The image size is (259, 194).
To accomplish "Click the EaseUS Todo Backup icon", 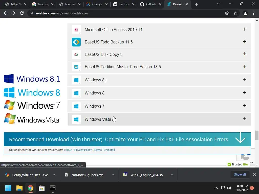I will pyautogui.click(x=76, y=42).
